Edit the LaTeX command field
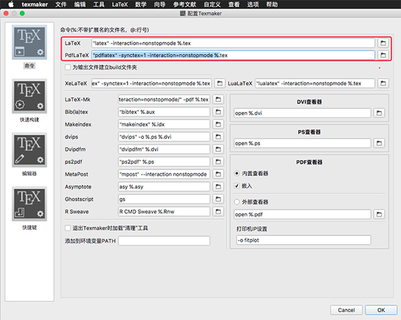Image resolution: width=401 pixels, height=320 pixels. [x=233, y=43]
